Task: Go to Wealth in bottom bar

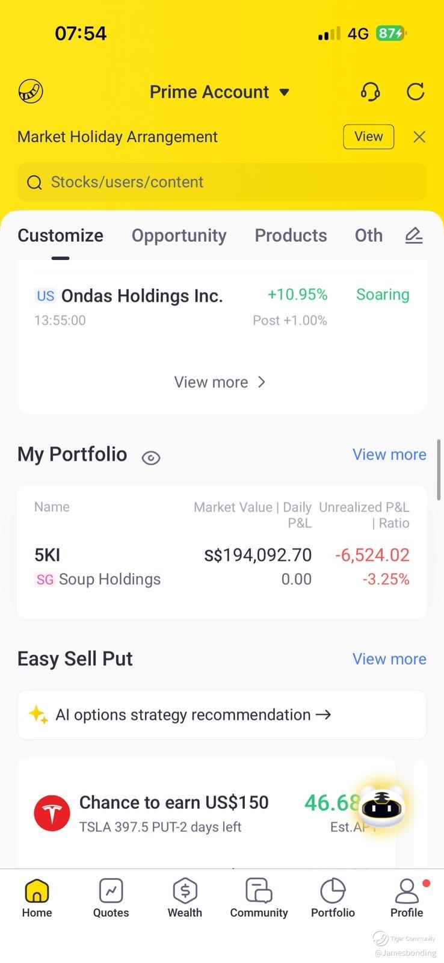Action: 185,897
